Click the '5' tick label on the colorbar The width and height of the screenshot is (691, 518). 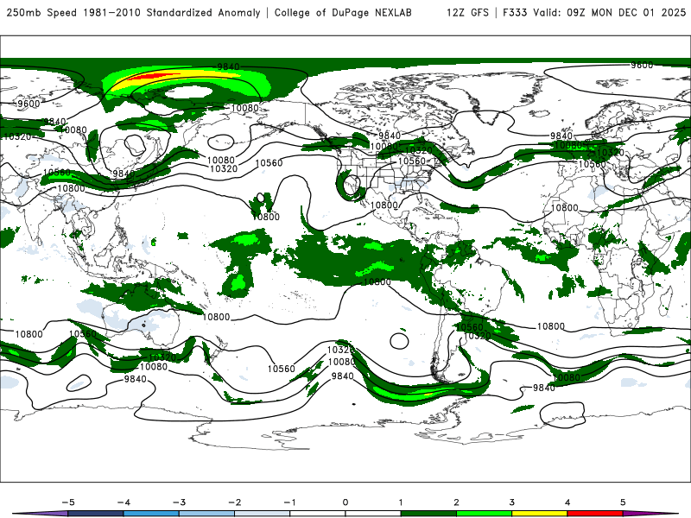click(623, 502)
